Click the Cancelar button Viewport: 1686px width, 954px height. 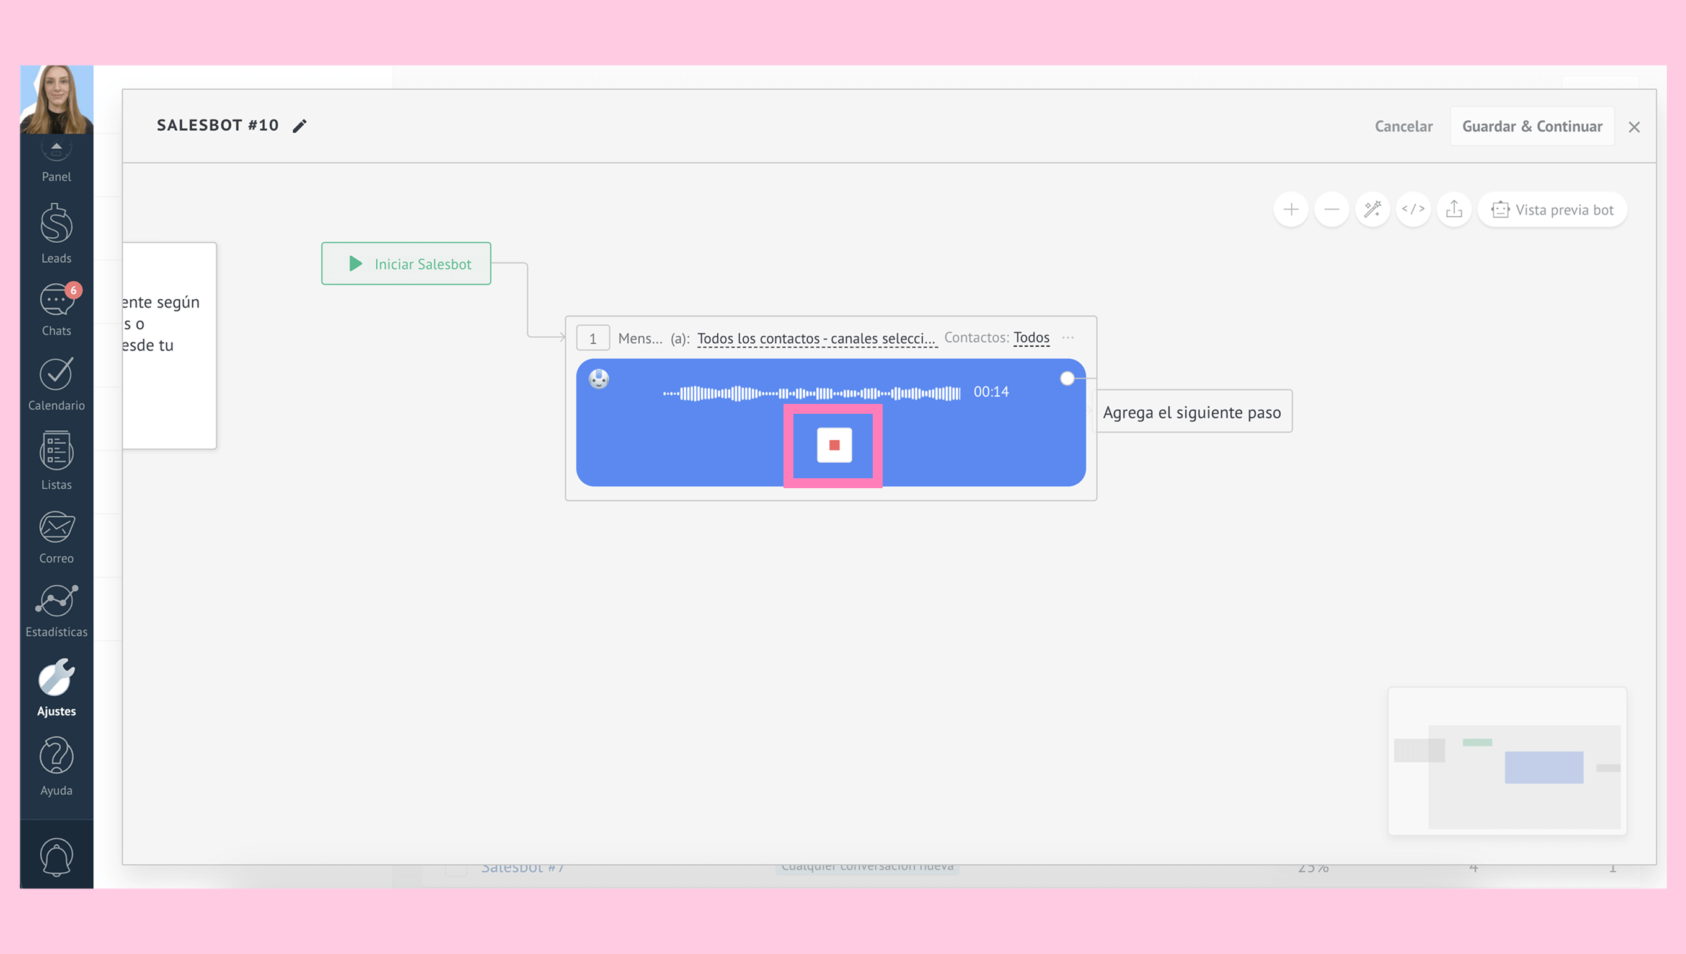pyautogui.click(x=1403, y=126)
